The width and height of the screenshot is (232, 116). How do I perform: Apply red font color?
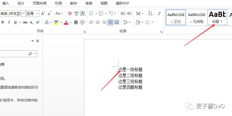point(66,22)
